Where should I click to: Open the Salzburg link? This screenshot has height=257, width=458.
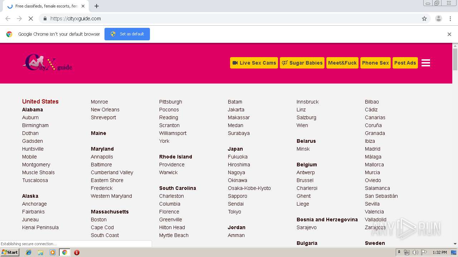[x=306, y=117]
